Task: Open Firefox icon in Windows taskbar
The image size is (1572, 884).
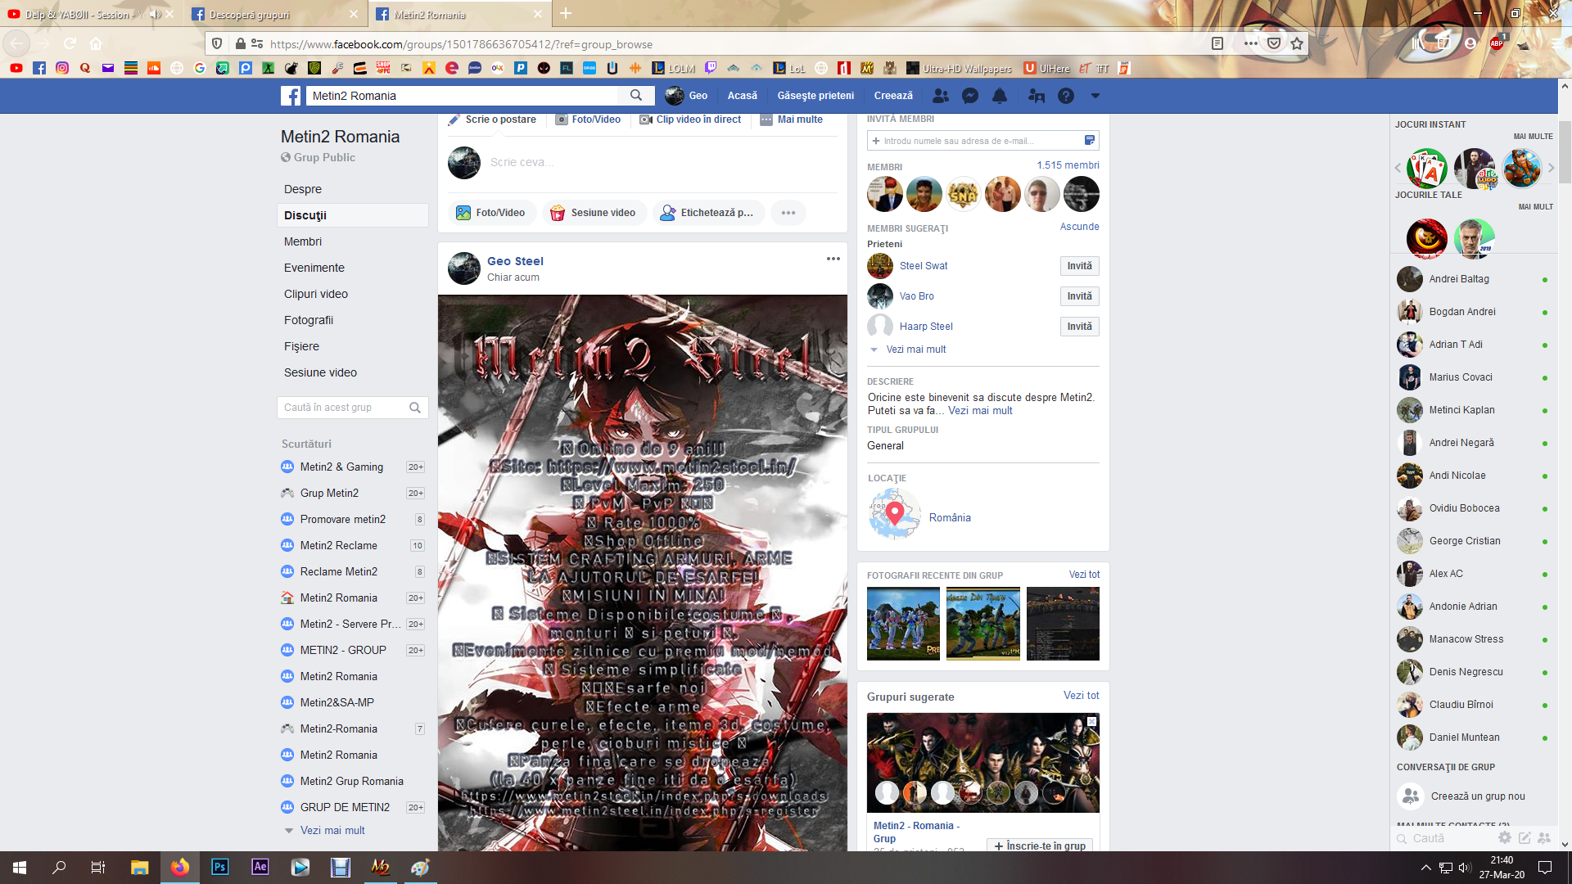Action: [x=179, y=867]
